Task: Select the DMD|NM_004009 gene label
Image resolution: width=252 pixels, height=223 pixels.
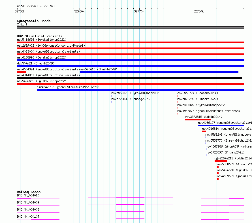Action: point(28,202)
